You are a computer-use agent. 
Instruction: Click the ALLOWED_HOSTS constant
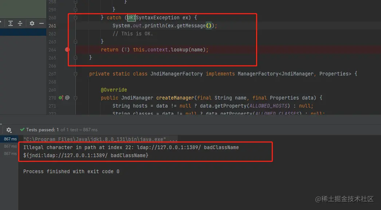(x=268, y=106)
